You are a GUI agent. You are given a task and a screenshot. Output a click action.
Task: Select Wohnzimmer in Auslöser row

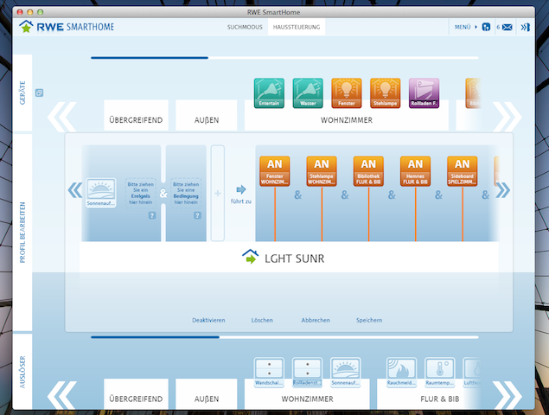click(307, 399)
